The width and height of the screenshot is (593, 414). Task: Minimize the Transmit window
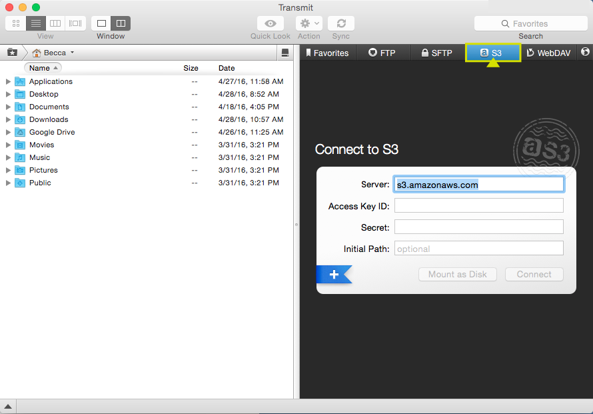pyautogui.click(x=23, y=7)
